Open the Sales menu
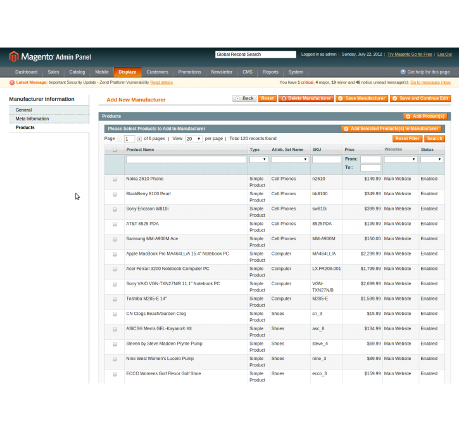Viewport: 459px width, 431px height. pyautogui.click(x=53, y=72)
